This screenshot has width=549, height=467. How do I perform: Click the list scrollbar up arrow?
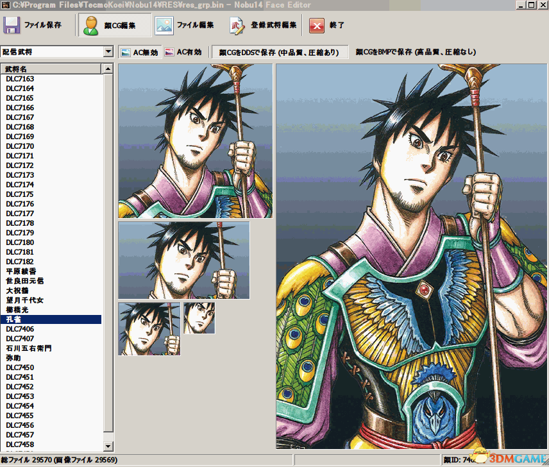coord(108,69)
